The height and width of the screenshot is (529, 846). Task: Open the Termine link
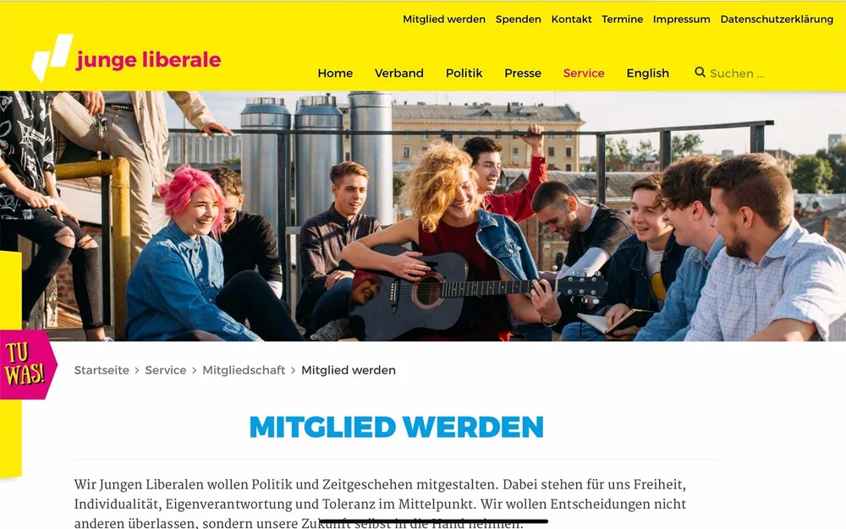pos(622,19)
